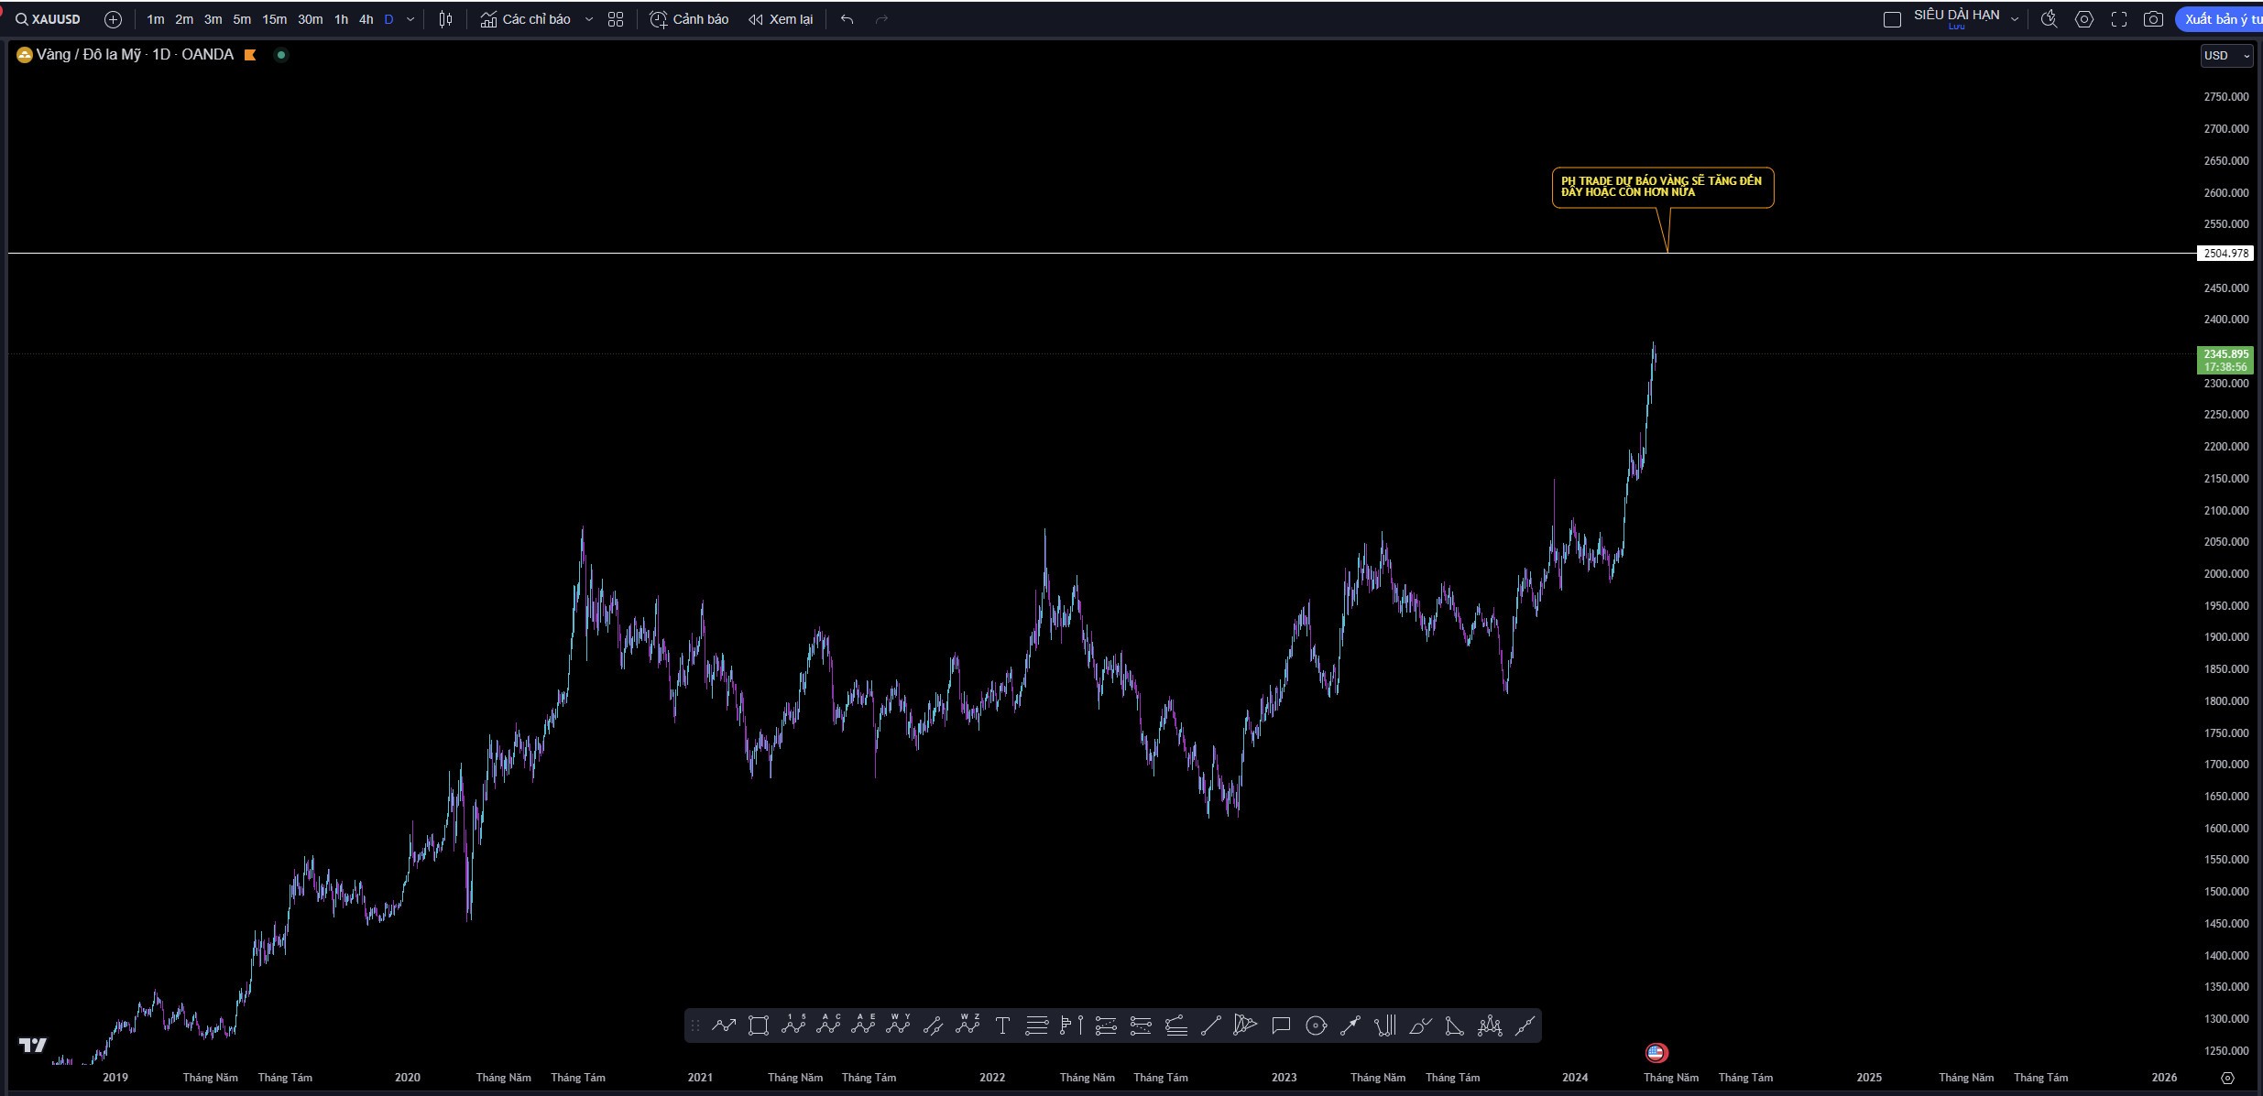The width and height of the screenshot is (2263, 1096).
Task: Open the timeframe dropdown next to D
Action: pyautogui.click(x=410, y=18)
